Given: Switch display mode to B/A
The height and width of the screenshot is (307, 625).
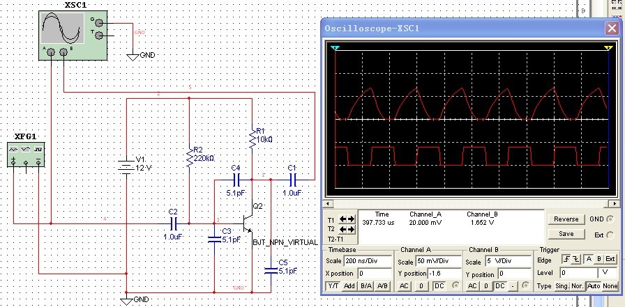Looking at the screenshot, I should [x=365, y=286].
